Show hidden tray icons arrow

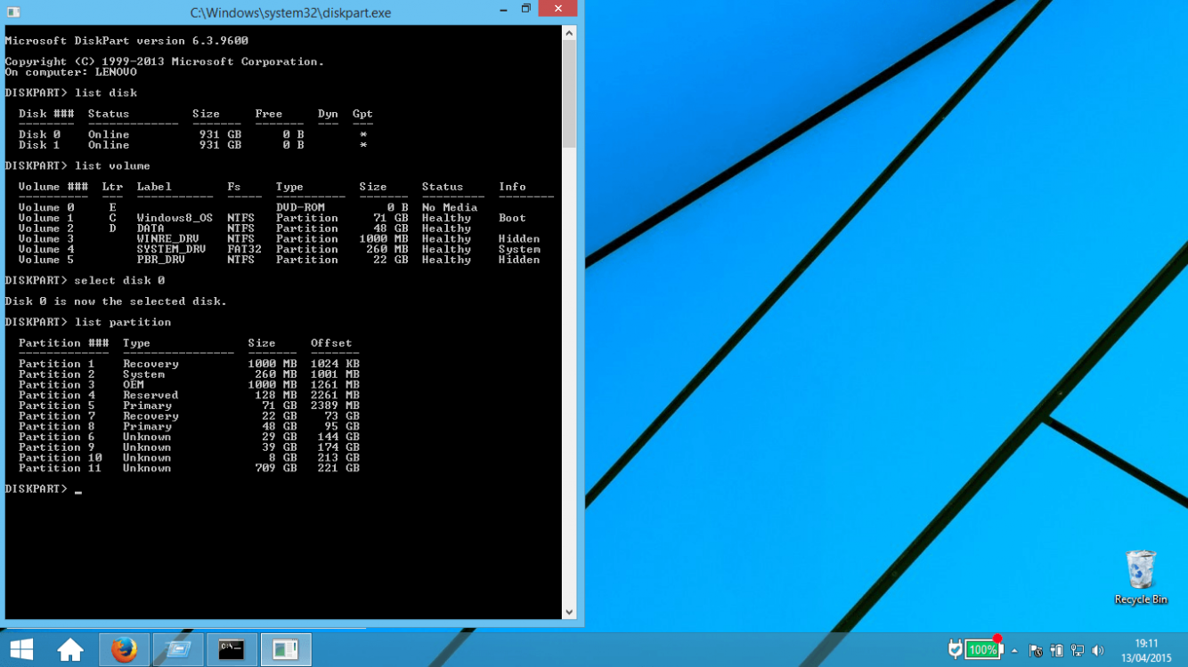1014,651
